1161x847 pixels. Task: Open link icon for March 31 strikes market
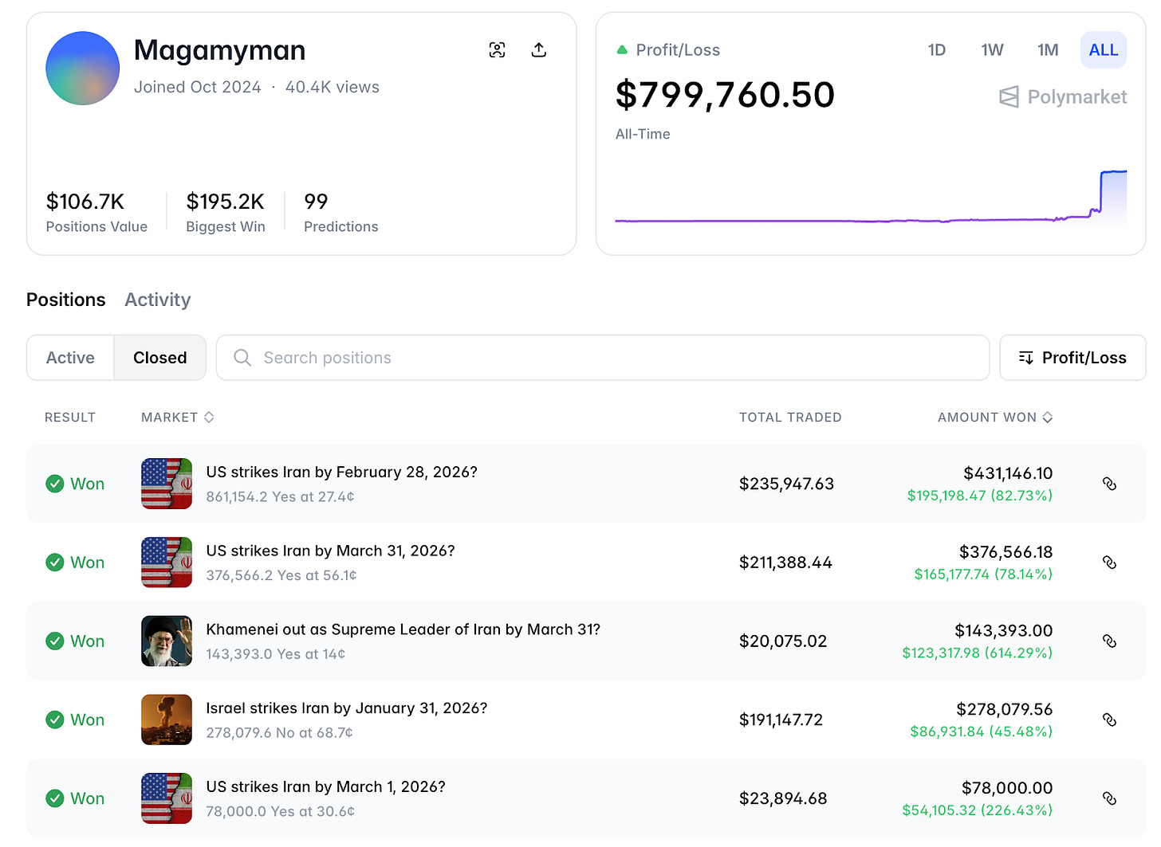click(1109, 563)
